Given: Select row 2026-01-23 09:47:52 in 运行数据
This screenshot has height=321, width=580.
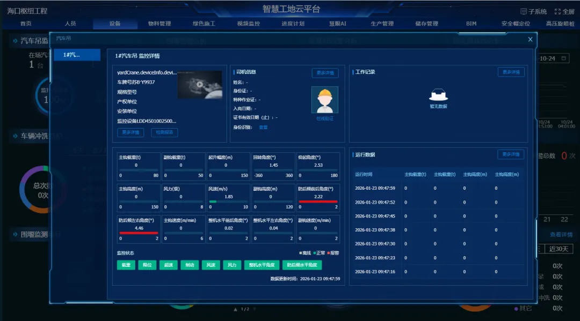Looking at the screenshot, I should pyautogui.click(x=438, y=202).
